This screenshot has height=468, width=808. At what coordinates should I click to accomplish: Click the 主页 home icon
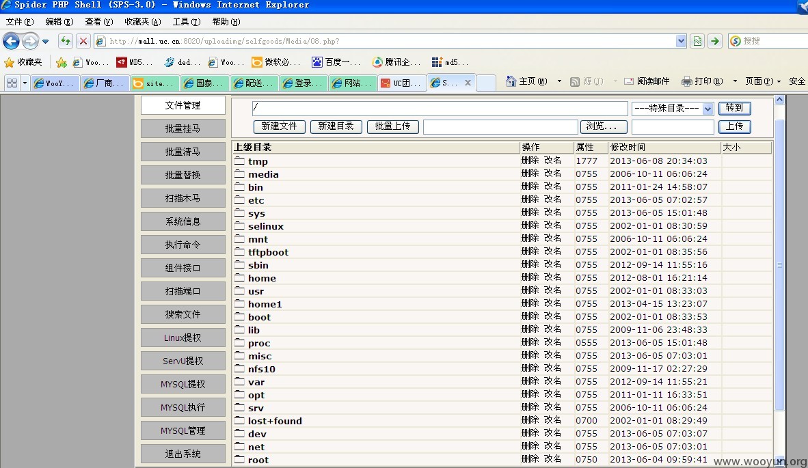tap(511, 81)
